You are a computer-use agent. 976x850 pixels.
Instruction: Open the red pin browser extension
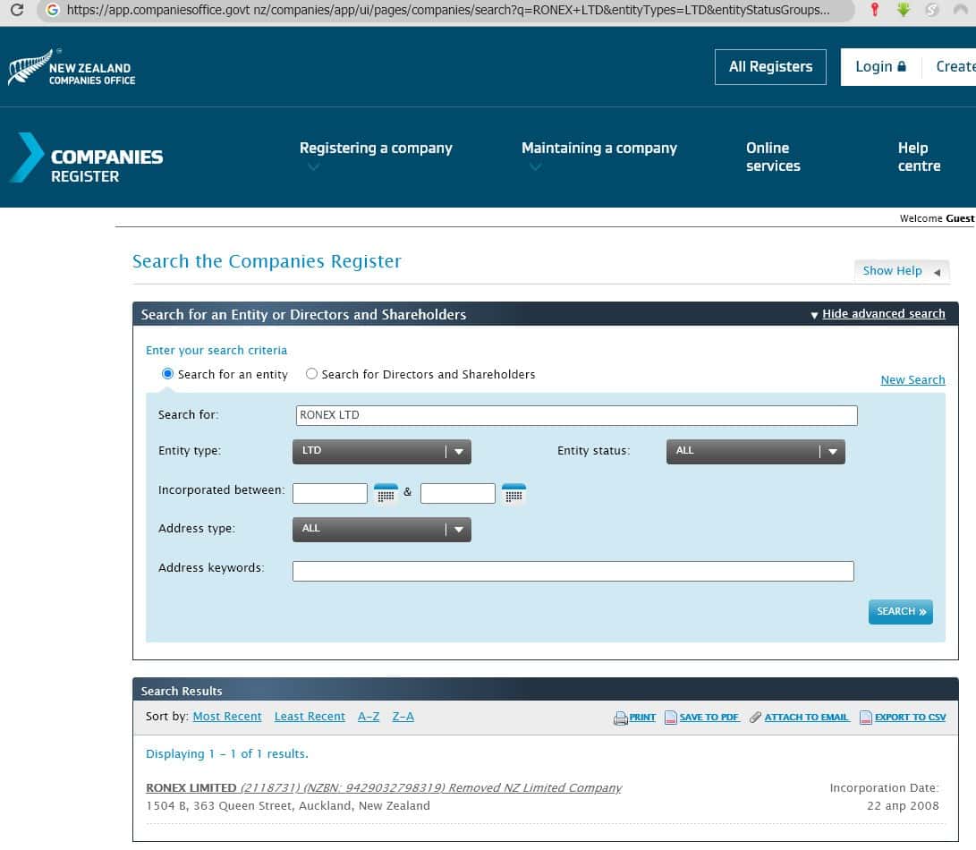click(875, 9)
